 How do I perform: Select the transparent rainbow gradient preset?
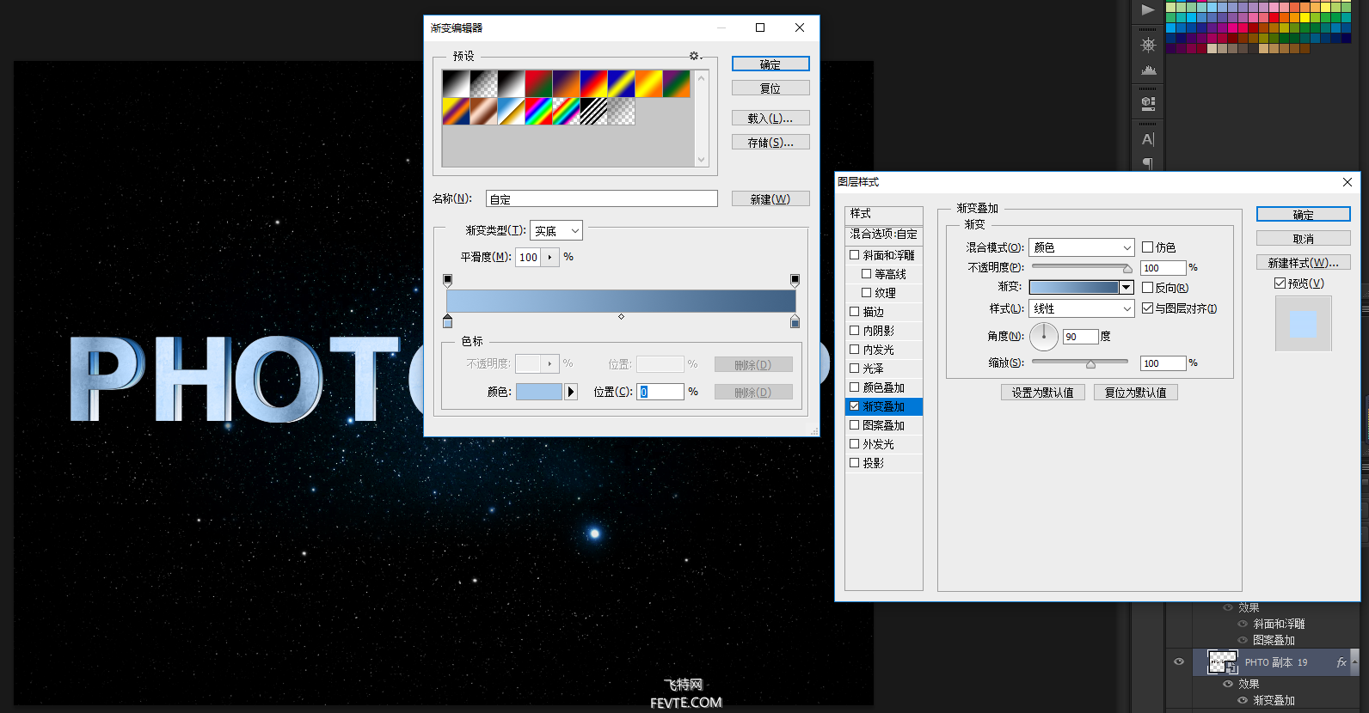566,112
